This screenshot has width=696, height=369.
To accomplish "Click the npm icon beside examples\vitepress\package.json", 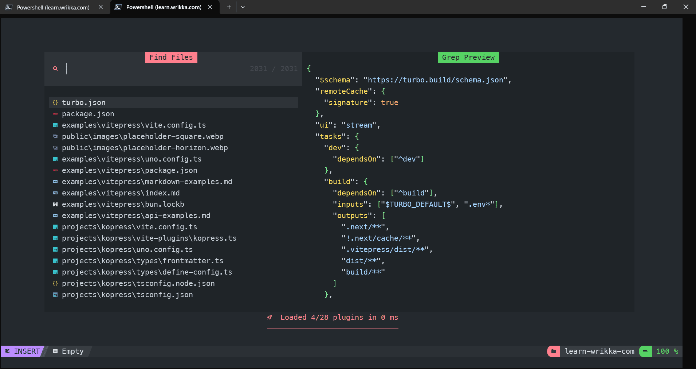I will (55, 170).
